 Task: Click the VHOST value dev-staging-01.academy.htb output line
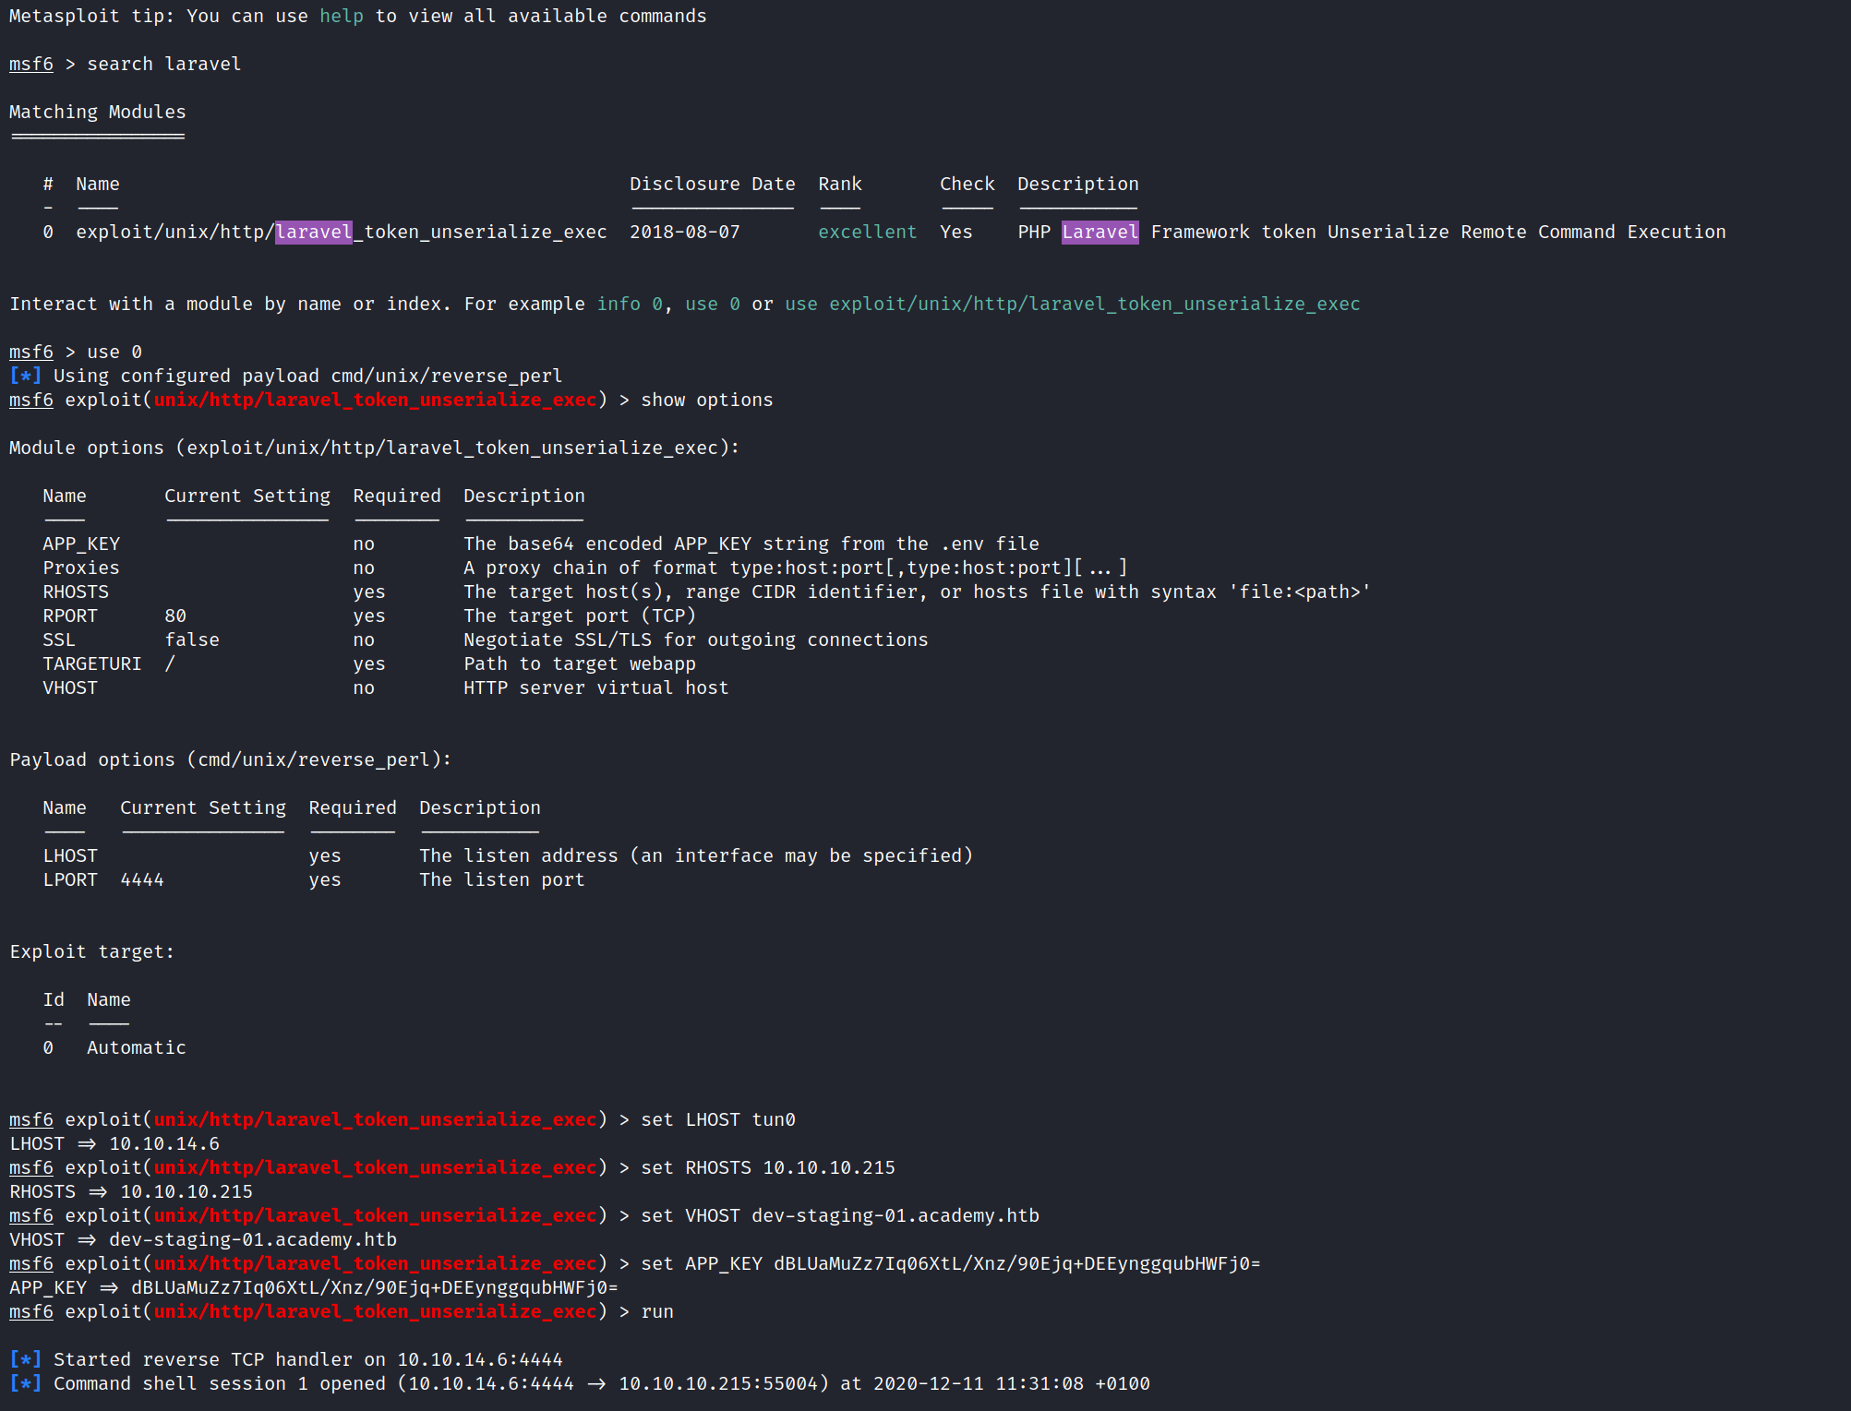(x=252, y=1239)
